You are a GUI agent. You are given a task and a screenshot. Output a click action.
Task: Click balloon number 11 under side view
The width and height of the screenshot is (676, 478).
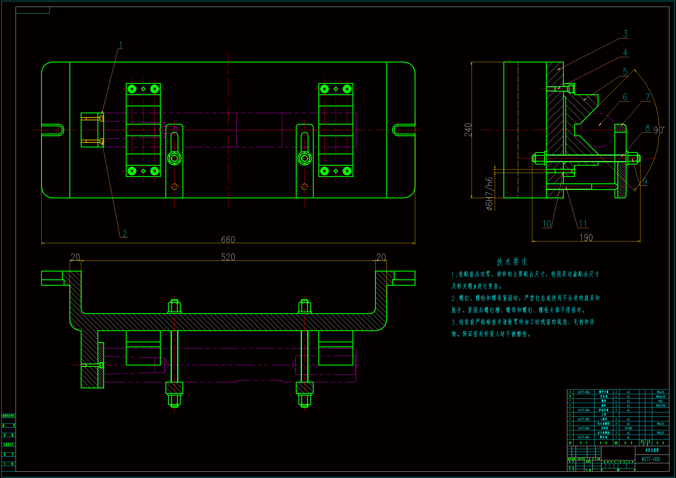pos(583,224)
